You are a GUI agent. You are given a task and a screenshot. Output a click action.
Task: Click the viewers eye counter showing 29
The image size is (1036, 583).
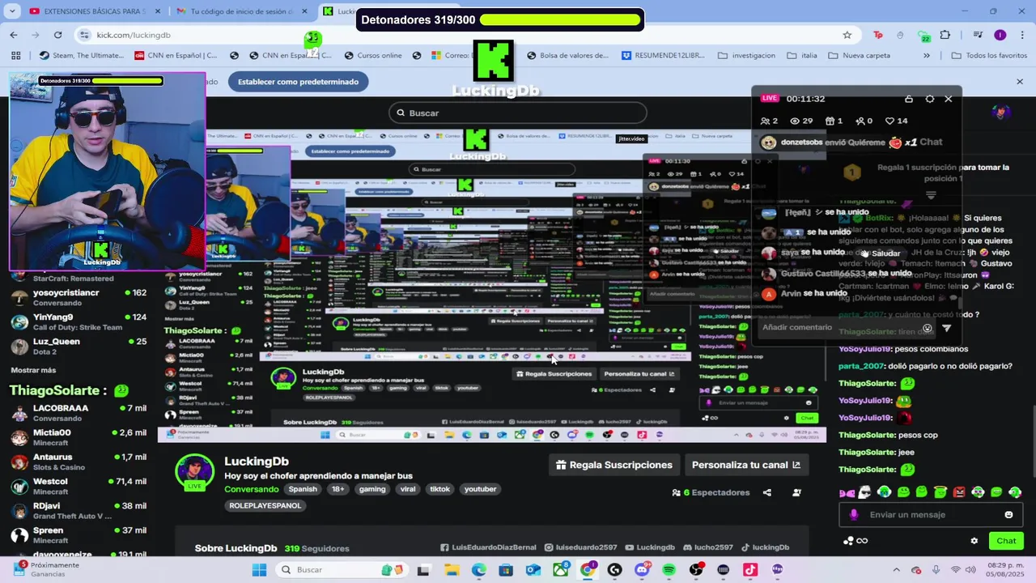(x=801, y=121)
